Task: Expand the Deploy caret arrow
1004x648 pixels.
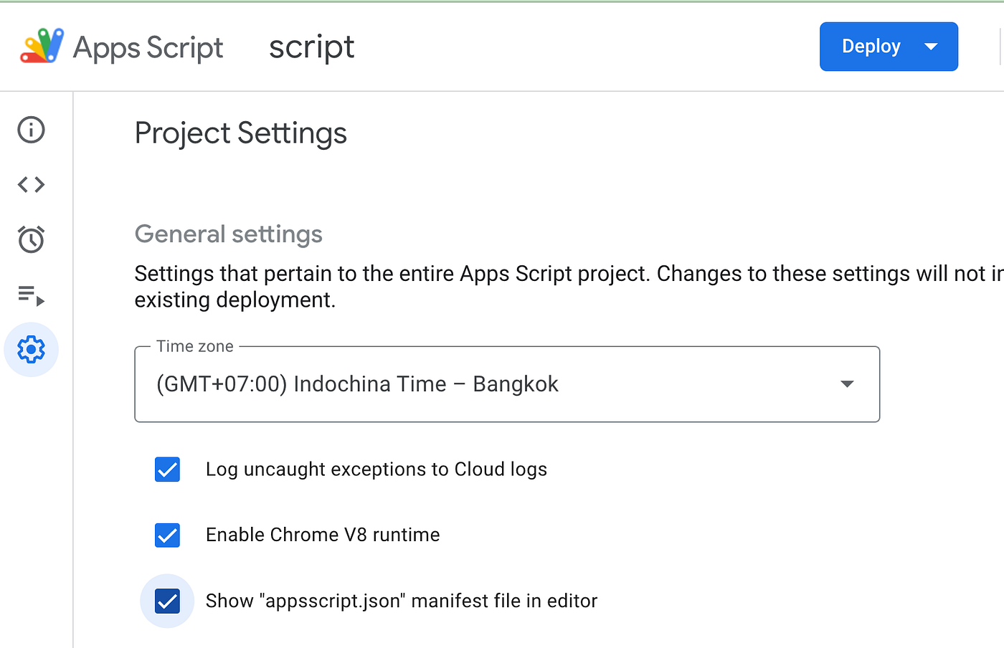Action: coord(931,47)
